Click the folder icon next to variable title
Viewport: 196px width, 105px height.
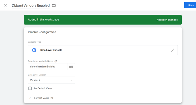click(x=54, y=5)
